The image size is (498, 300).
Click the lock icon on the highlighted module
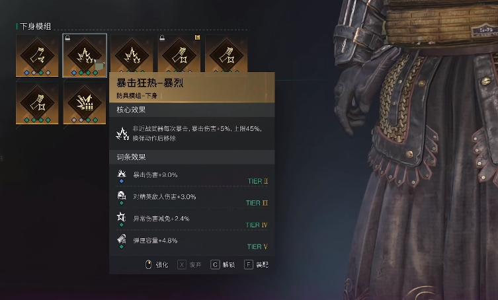[67, 38]
